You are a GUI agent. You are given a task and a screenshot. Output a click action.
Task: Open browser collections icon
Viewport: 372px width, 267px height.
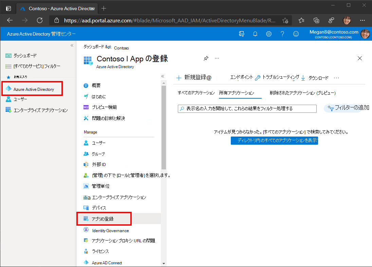click(316, 21)
